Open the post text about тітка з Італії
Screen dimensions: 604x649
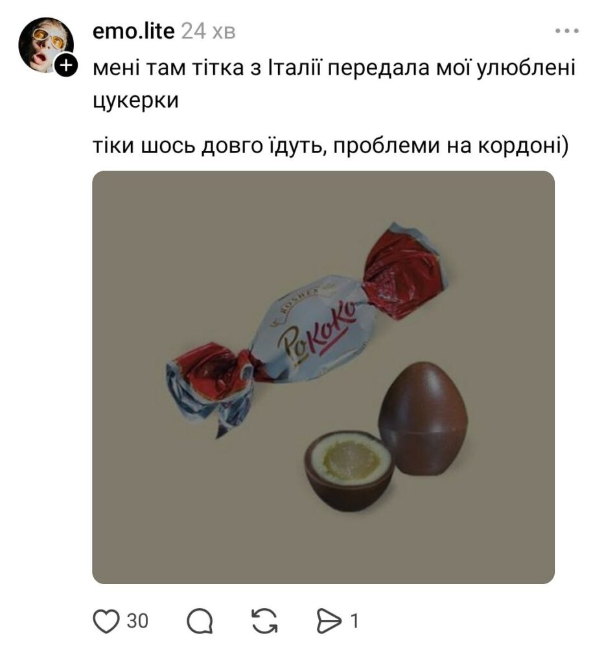point(334,84)
